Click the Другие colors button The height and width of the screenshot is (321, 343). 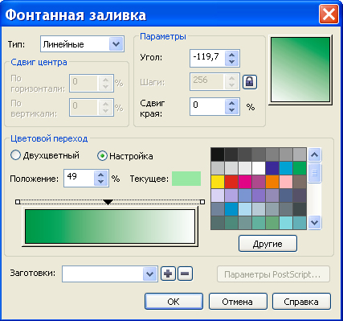267,244
